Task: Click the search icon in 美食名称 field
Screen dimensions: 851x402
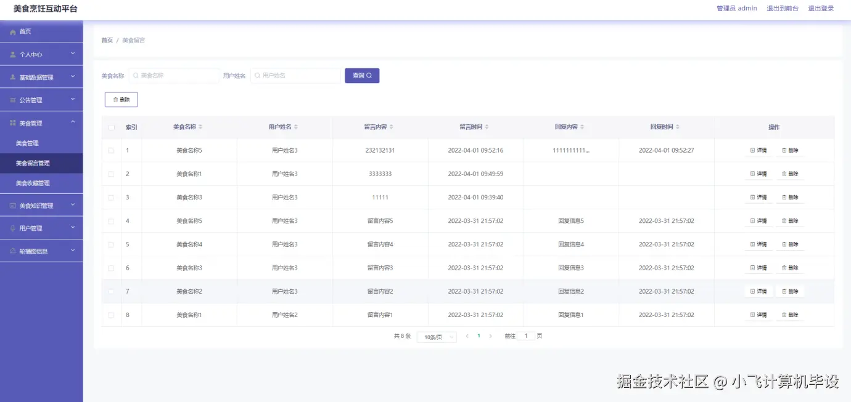Action: click(x=136, y=76)
